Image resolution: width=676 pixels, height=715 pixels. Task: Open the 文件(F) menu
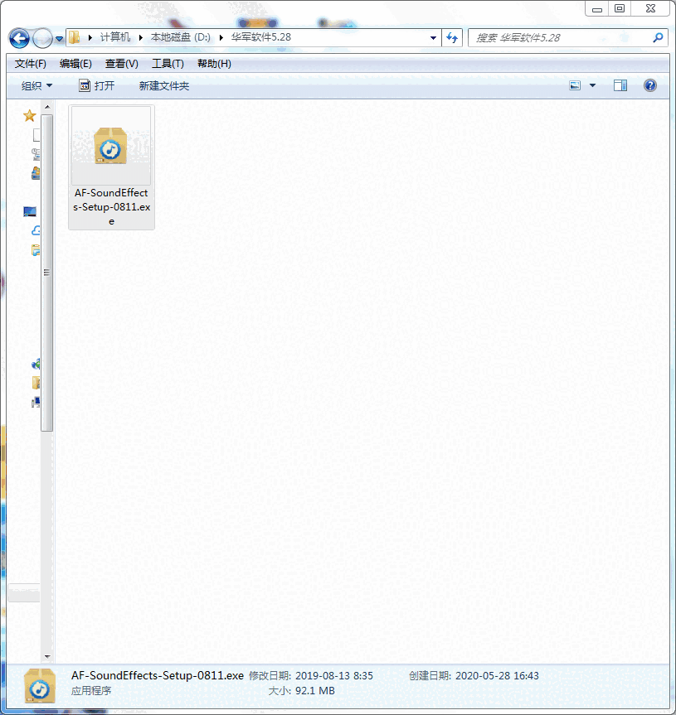(x=31, y=64)
